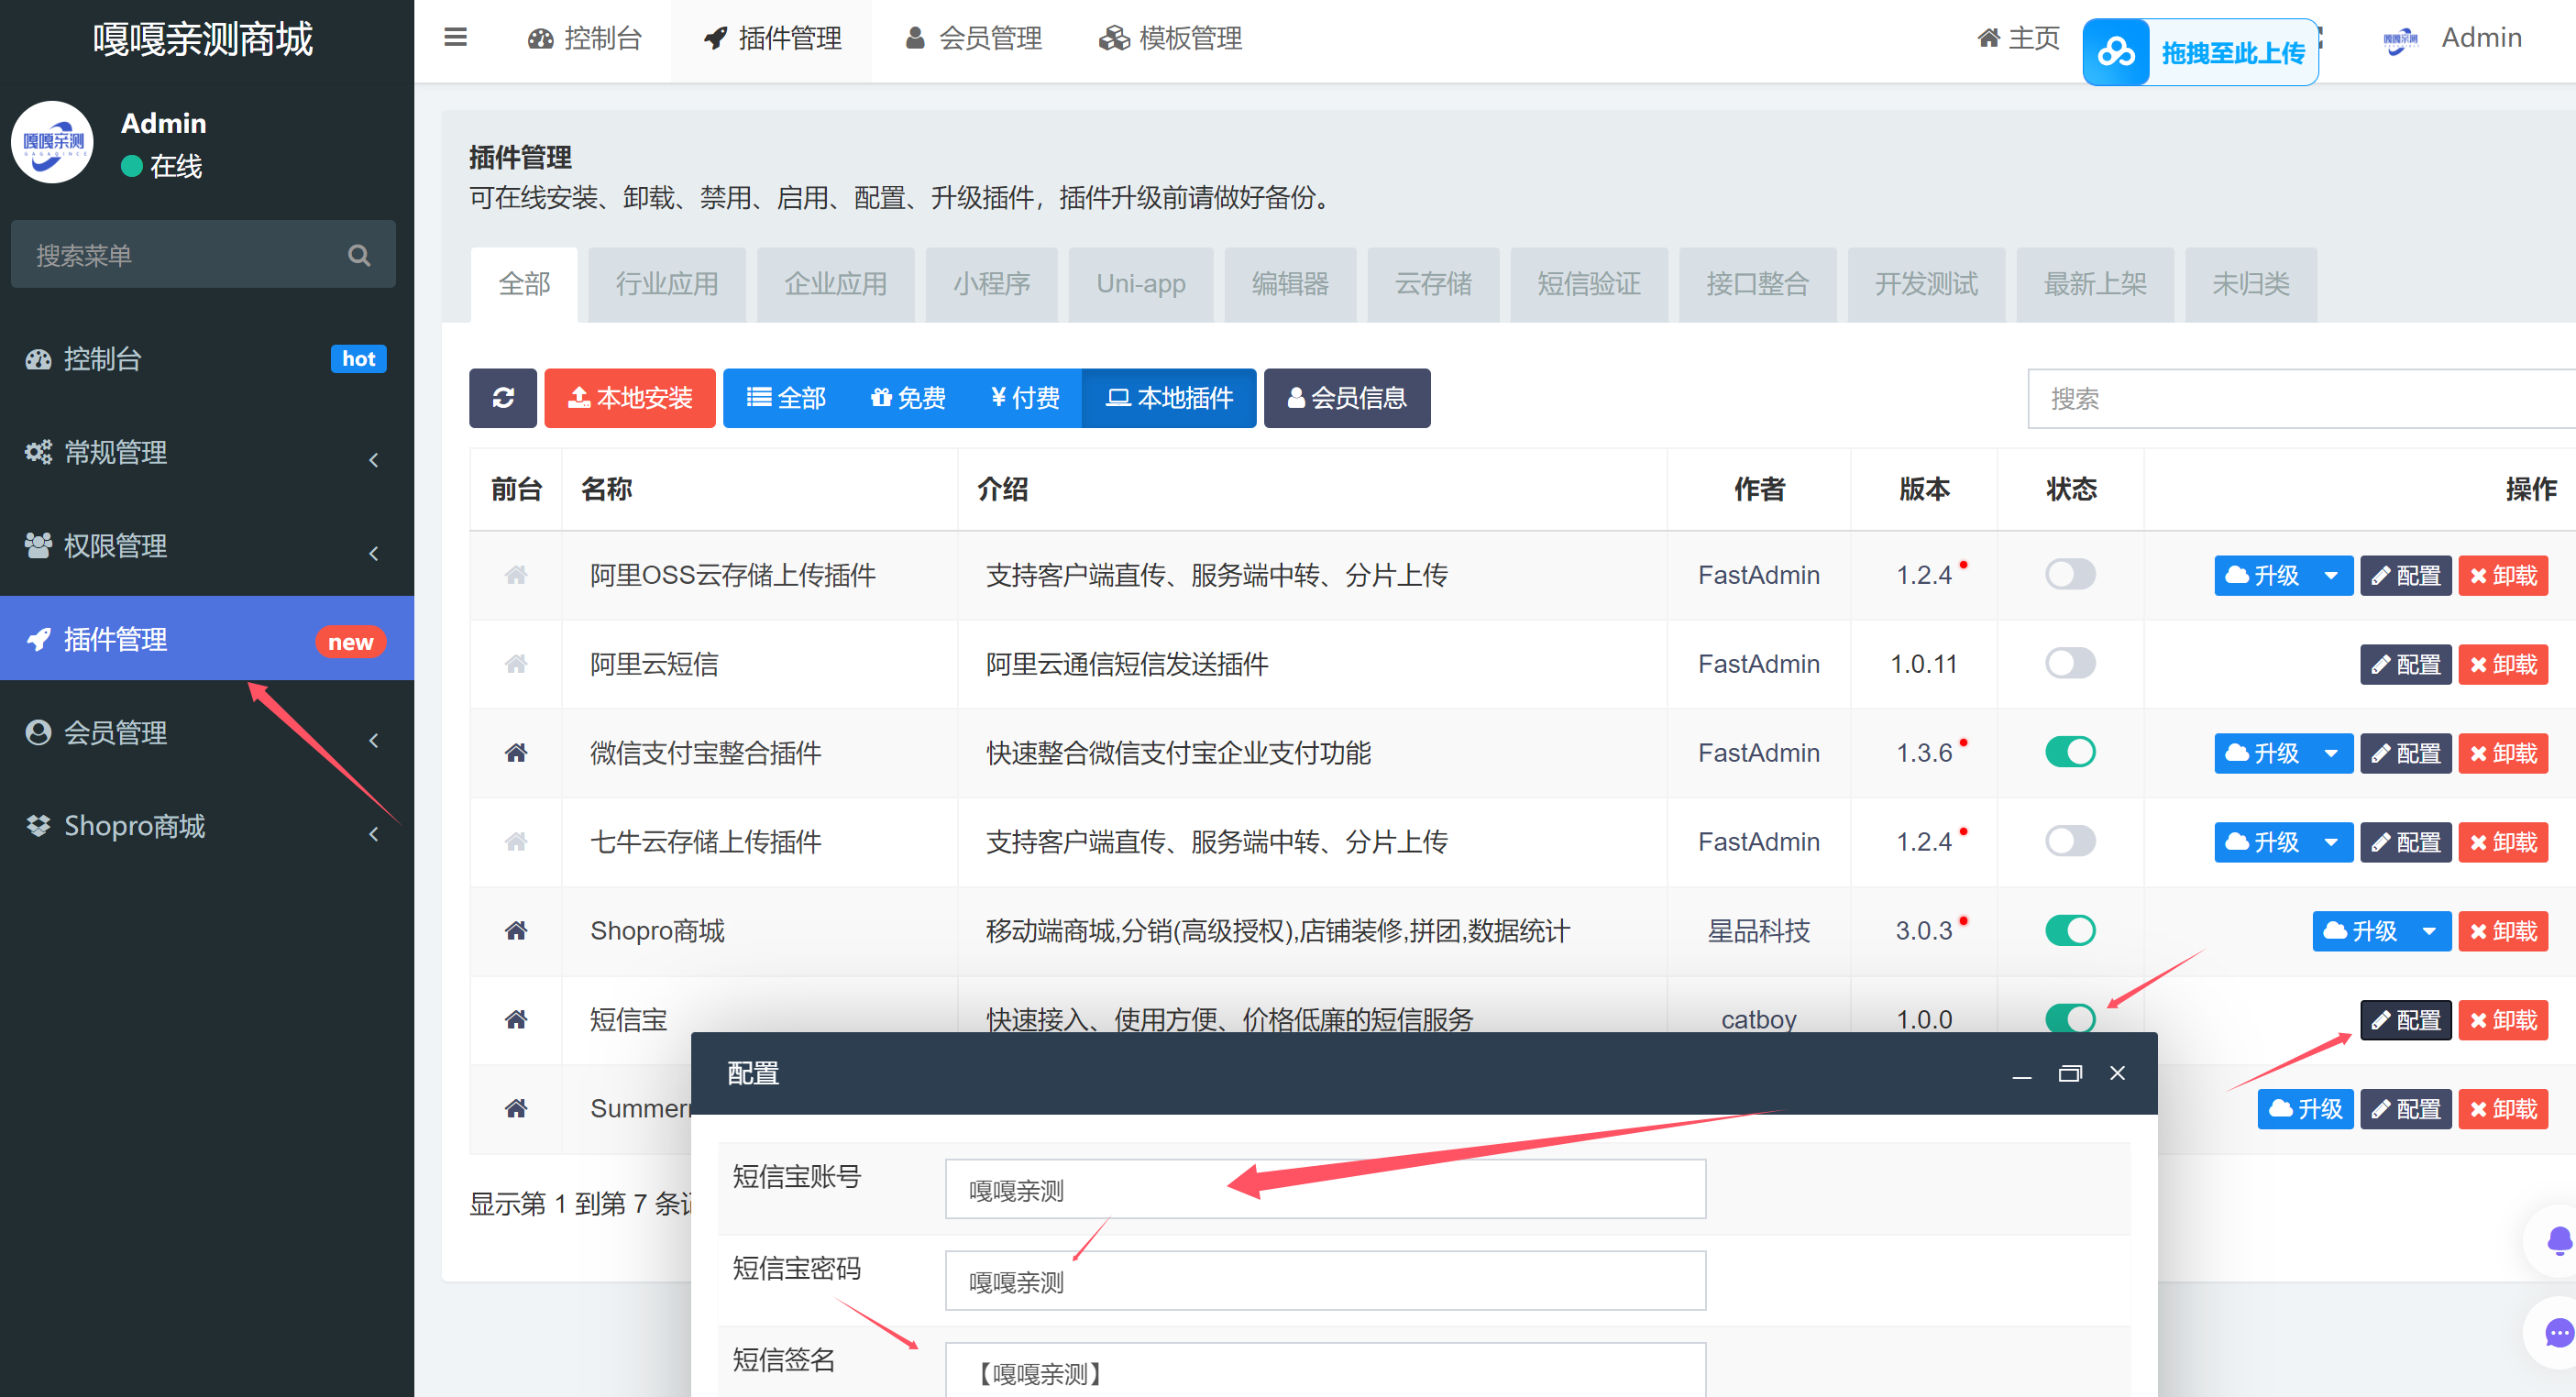Open 会员管理 in top navigation
Image resolution: width=2576 pixels, height=1397 pixels.
(974, 38)
